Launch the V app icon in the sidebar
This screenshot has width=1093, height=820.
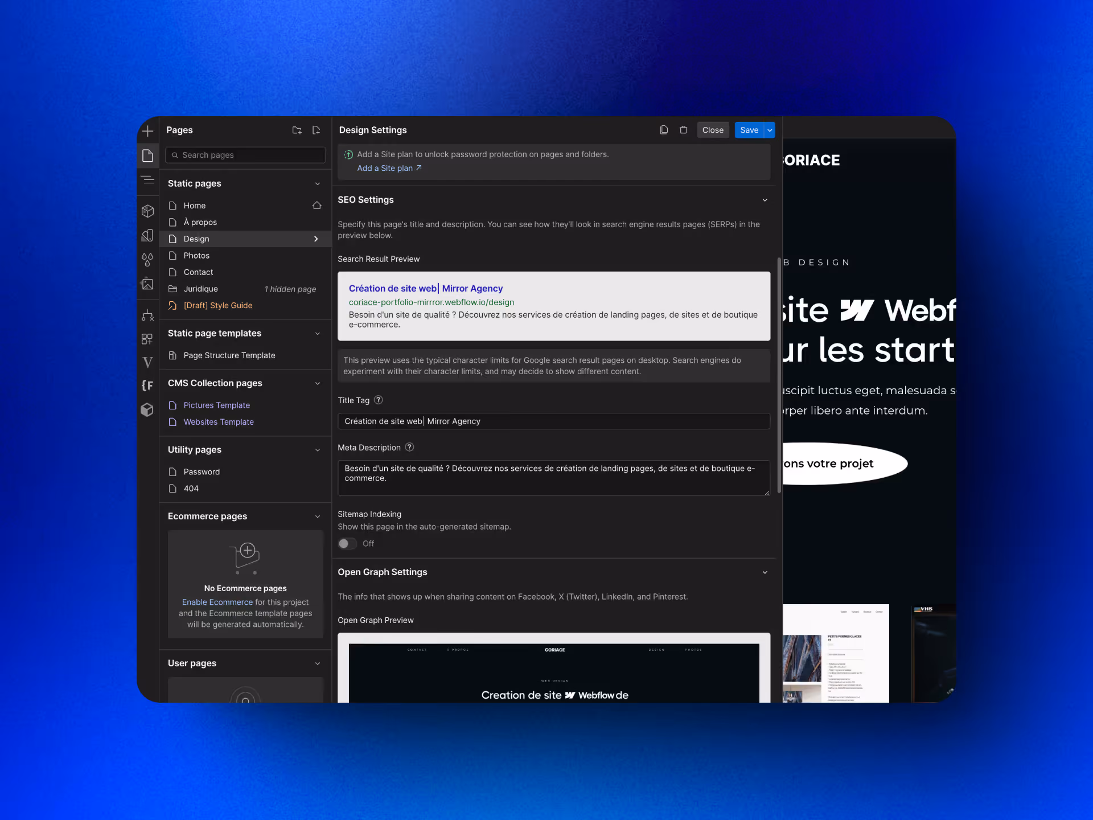pos(147,362)
